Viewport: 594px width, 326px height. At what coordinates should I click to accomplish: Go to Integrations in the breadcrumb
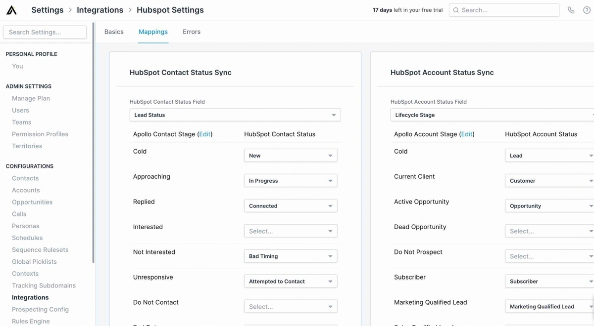(100, 10)
